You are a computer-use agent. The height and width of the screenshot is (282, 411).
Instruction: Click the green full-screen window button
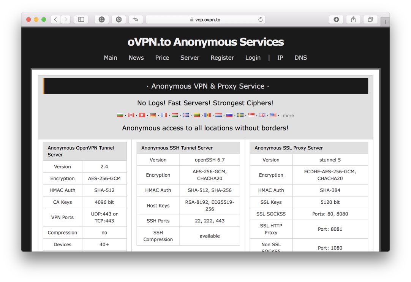point(44,19)
